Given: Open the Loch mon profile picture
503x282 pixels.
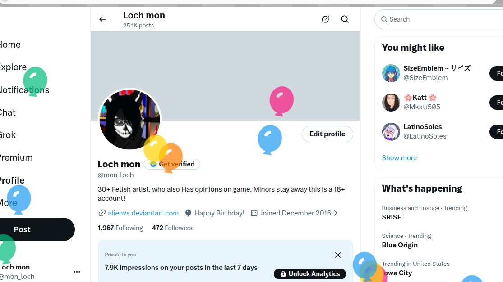Looking at the screenshot, I should point(129,120).
